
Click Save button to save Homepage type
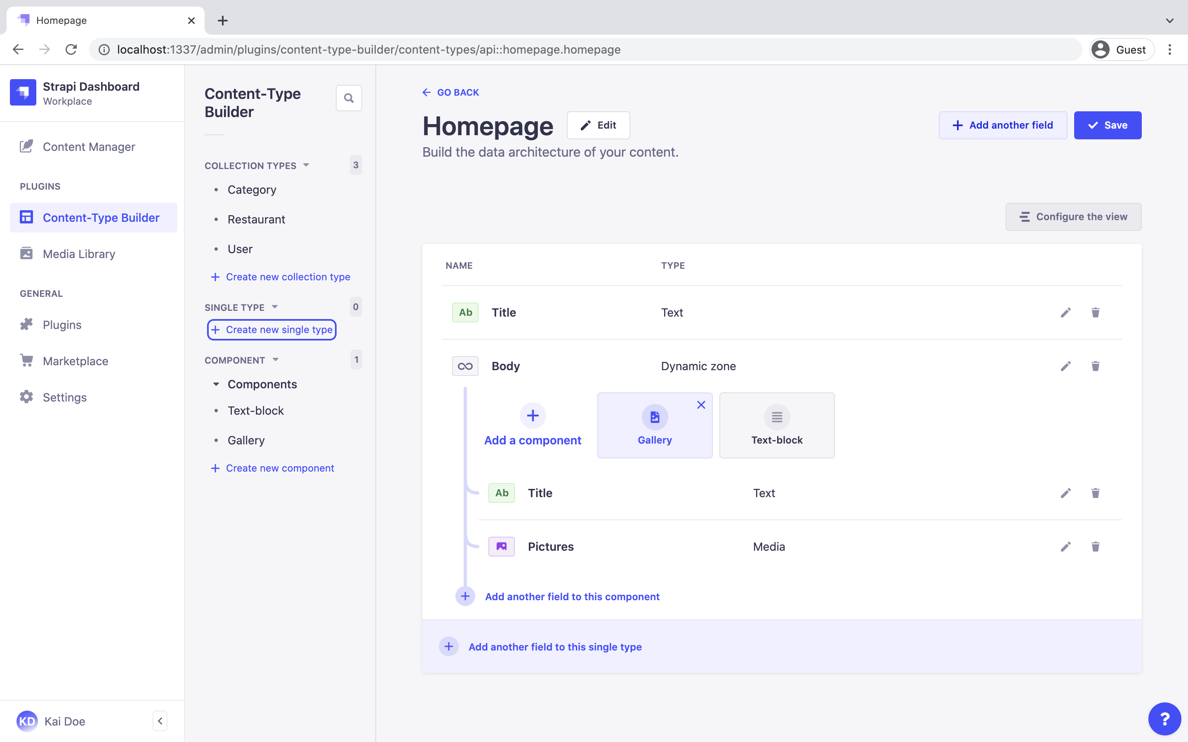(x=1108, y=125)
